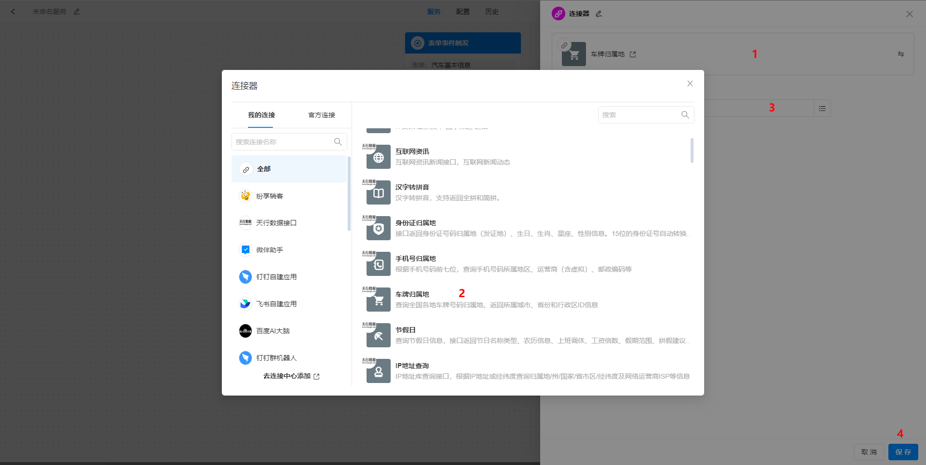This screenshot has width=926, height=465.
Task: Open 去连接中心添加 link
Action: coord(286,376)
